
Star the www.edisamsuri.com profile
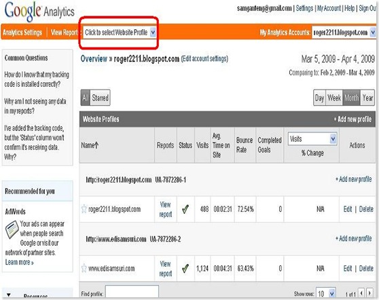84,268
